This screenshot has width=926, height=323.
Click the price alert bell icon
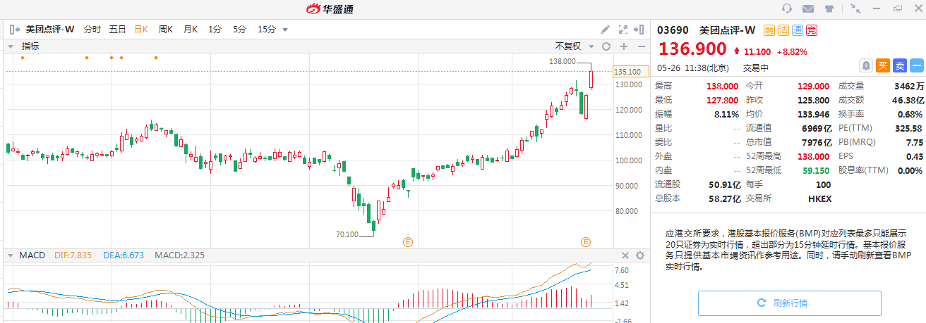[866, 65]
